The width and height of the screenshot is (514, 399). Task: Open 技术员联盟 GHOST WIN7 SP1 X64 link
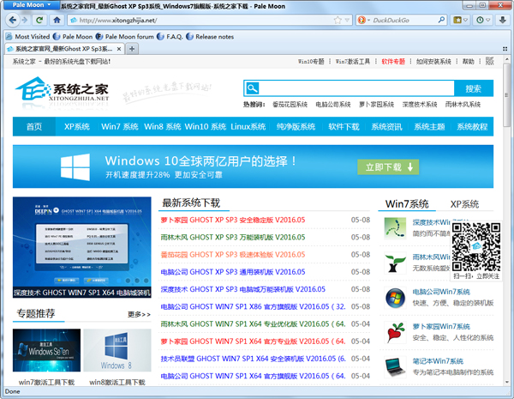[x=253, y=359]
